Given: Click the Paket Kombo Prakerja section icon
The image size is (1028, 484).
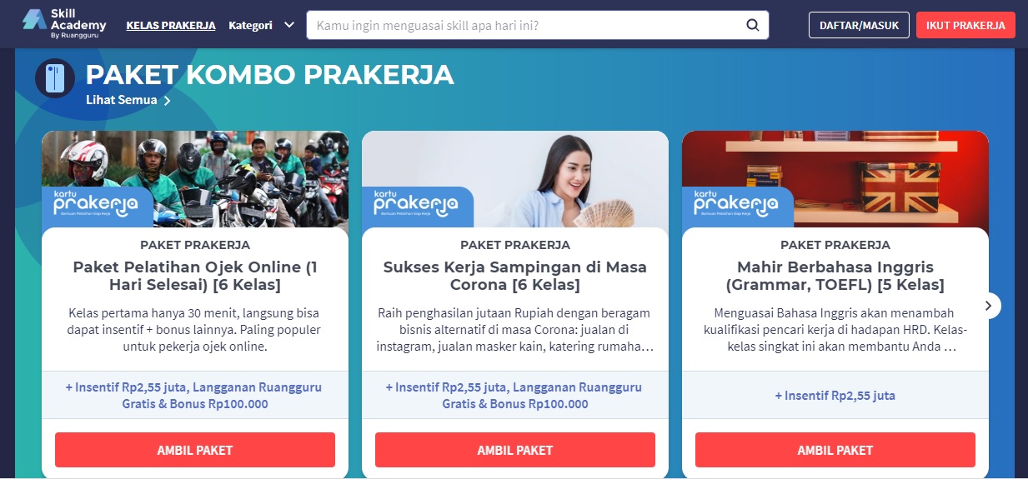Looking at the screenshot, I should click(x=55, y=78).
